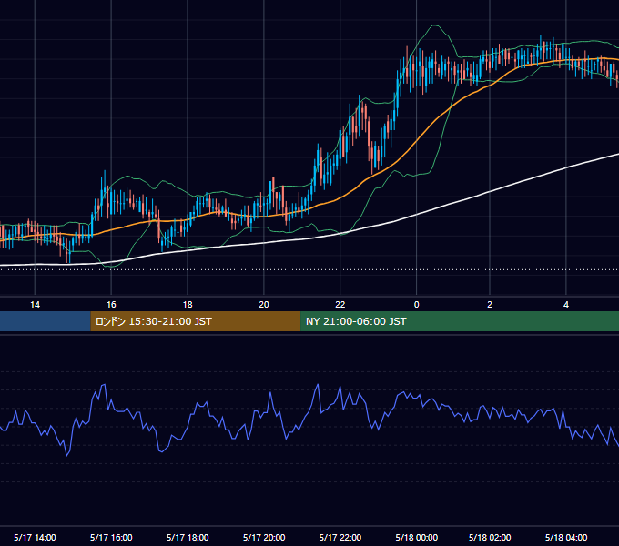
Task: Click the 5/18 04:00 date label
Action: [x=566, y=537]
